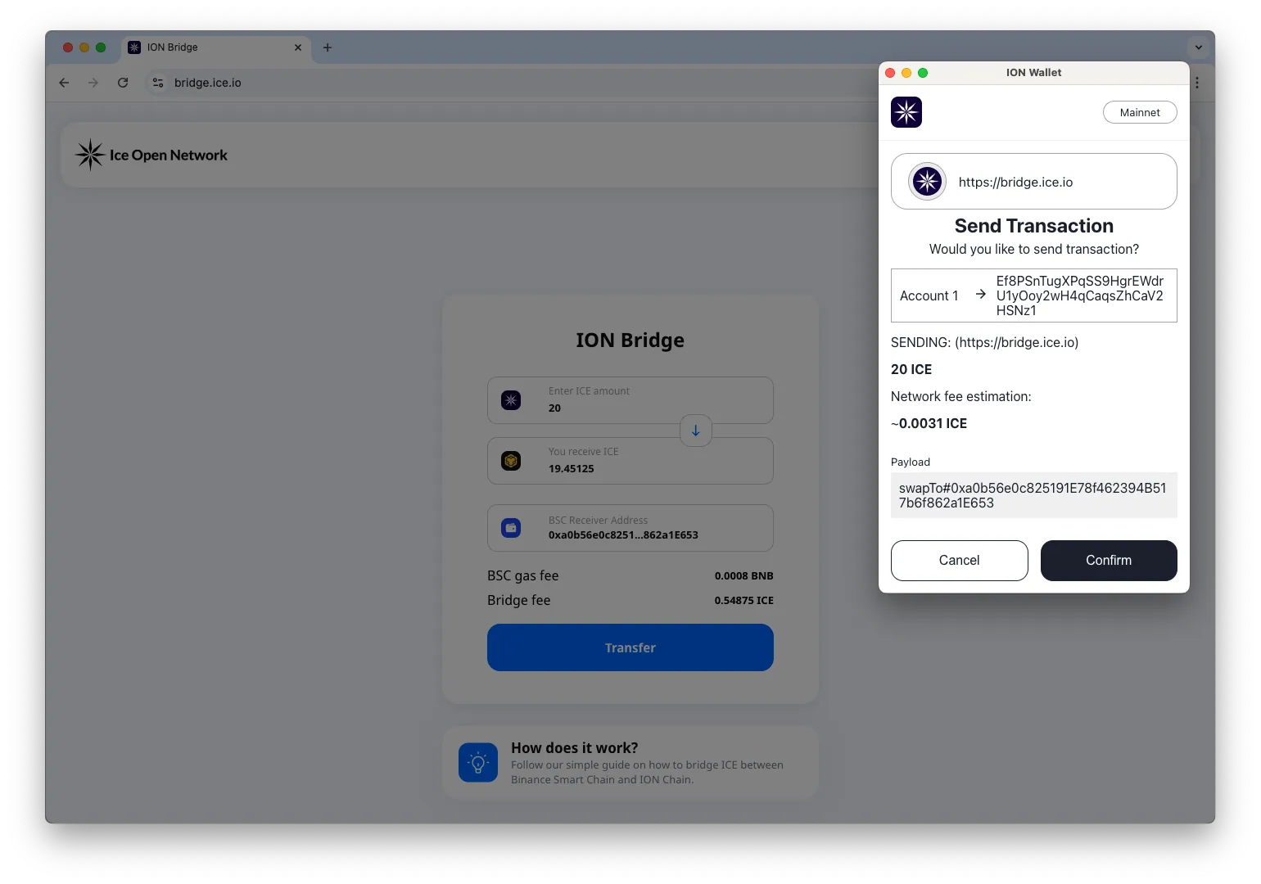Click the BSC gas fee label
Screen dimensions: 1261x884
pyautogui.click(x=523, y=575)
